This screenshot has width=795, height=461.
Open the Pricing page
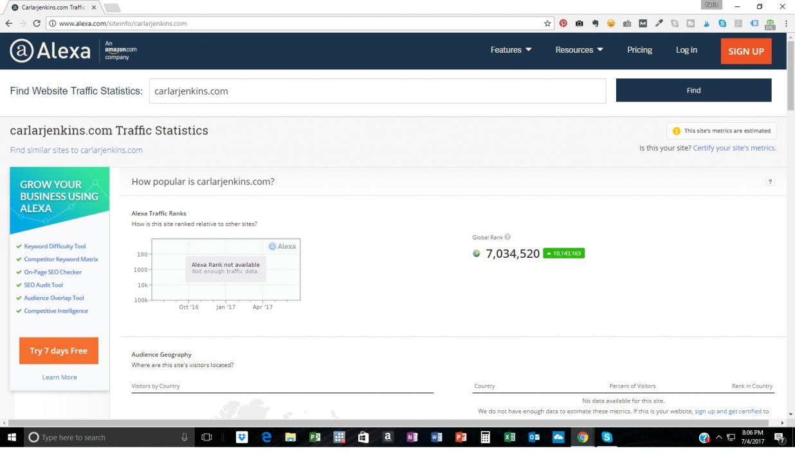(x=639, y=50)
